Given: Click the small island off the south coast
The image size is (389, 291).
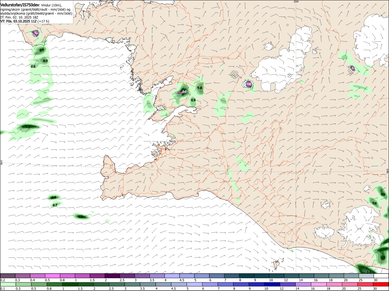Looking at the screenshot, I should click(277, 265).
